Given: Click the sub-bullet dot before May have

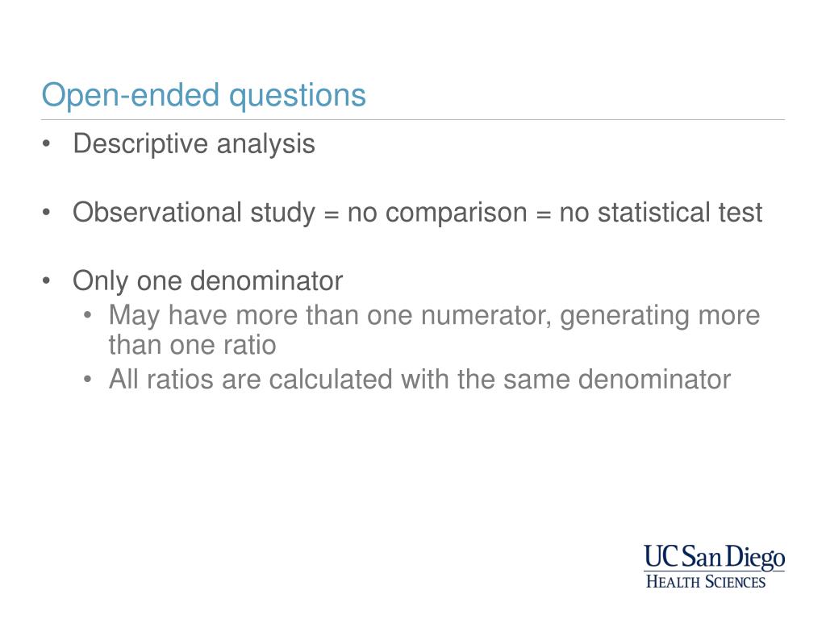Looking at the screenshot, I should pyautogui.click(x=87, y=316).
